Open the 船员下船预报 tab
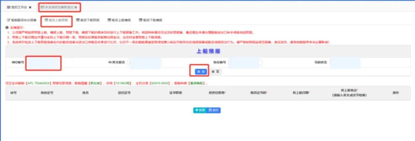Viewport: 415px width, 141px height. coord(88,20)
